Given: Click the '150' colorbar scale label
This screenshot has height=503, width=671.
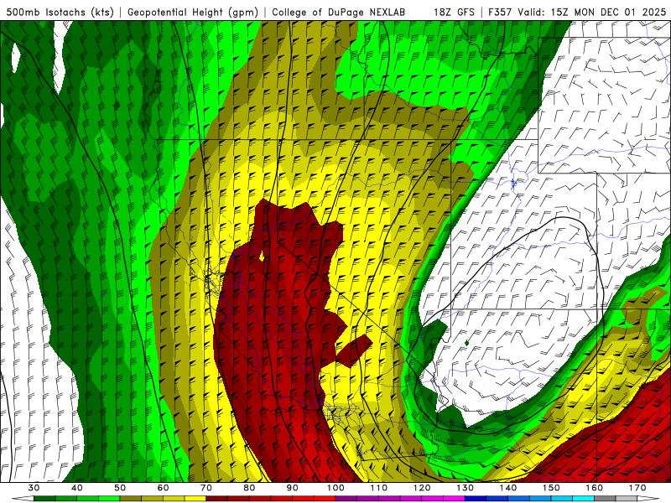Looking at the screenshot, I should pyautogui.click(x=552, y=488).
